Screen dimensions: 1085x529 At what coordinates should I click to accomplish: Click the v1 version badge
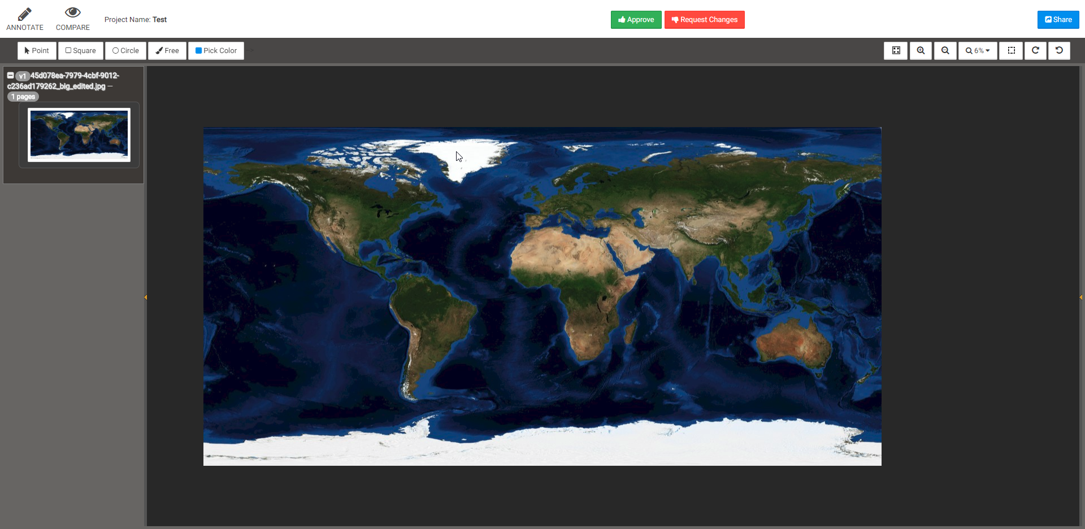click(x=23, y=76)
